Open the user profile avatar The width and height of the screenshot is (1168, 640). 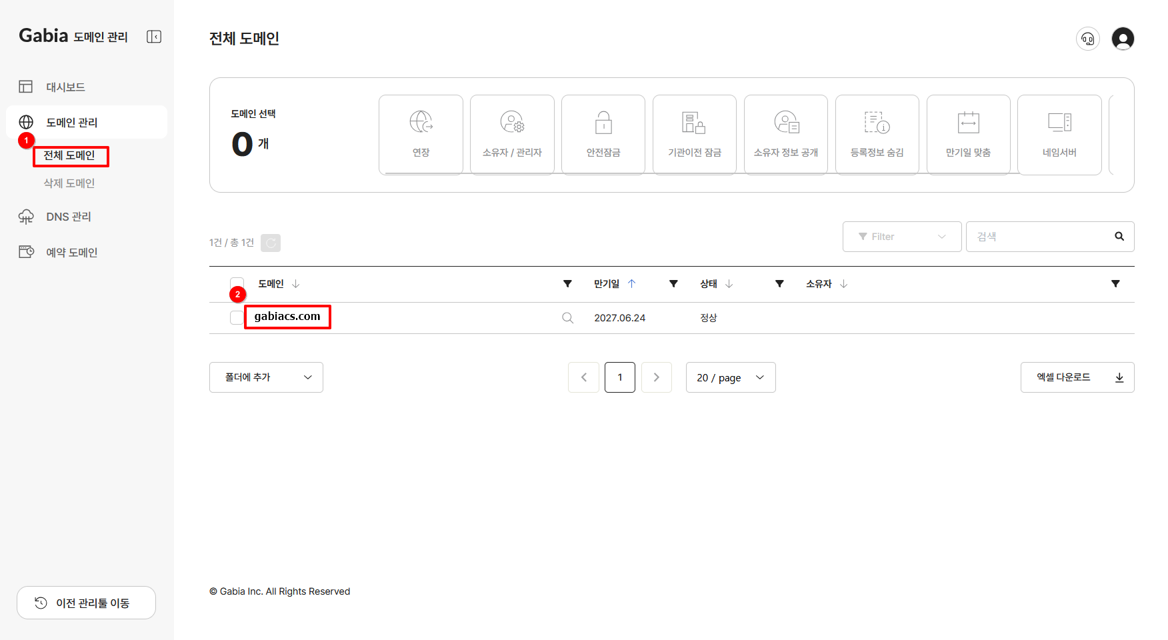(1123, 39)
